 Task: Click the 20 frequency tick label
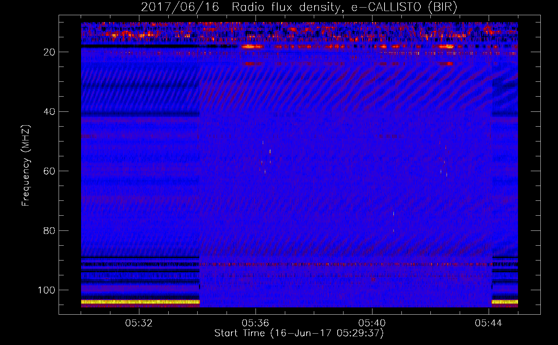pyautogui.click(x=50, y=52)
